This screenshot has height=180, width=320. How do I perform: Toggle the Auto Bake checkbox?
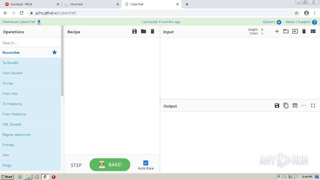pos(146,163)
